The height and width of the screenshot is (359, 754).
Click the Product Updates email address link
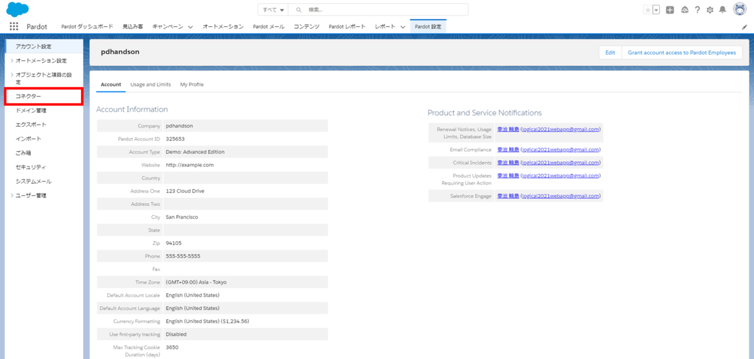click(560, 176)
